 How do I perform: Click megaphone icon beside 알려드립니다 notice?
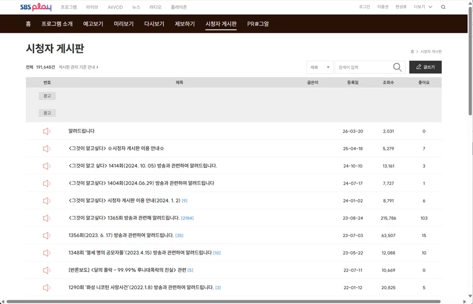tap(46, 131)
